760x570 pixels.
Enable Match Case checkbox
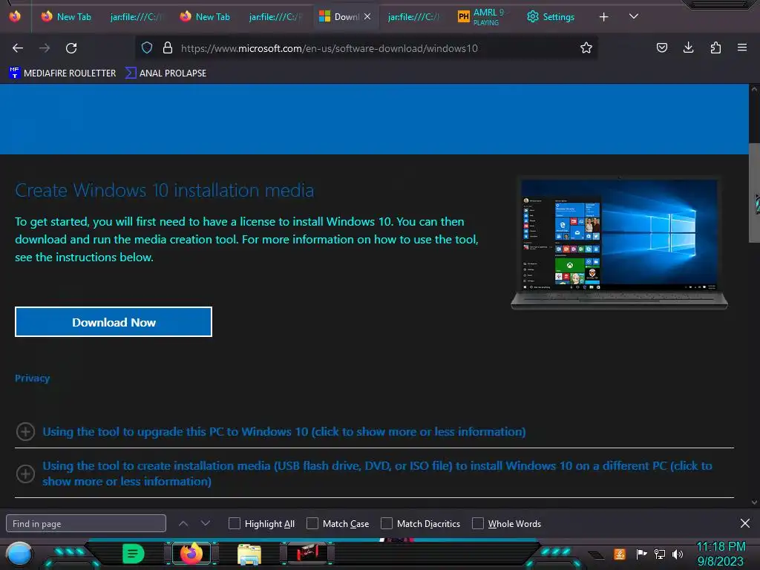coord(312,523)
